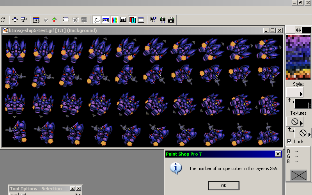Screen dimensions: 312x195
Task: Toggle the Overview window icon
Action: coord(141,20)
